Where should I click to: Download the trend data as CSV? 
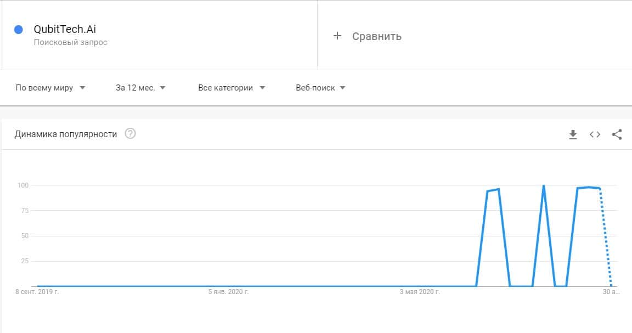(573, 134)
